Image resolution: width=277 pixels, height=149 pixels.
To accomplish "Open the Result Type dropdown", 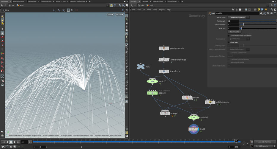I will (x=238, y=17).
